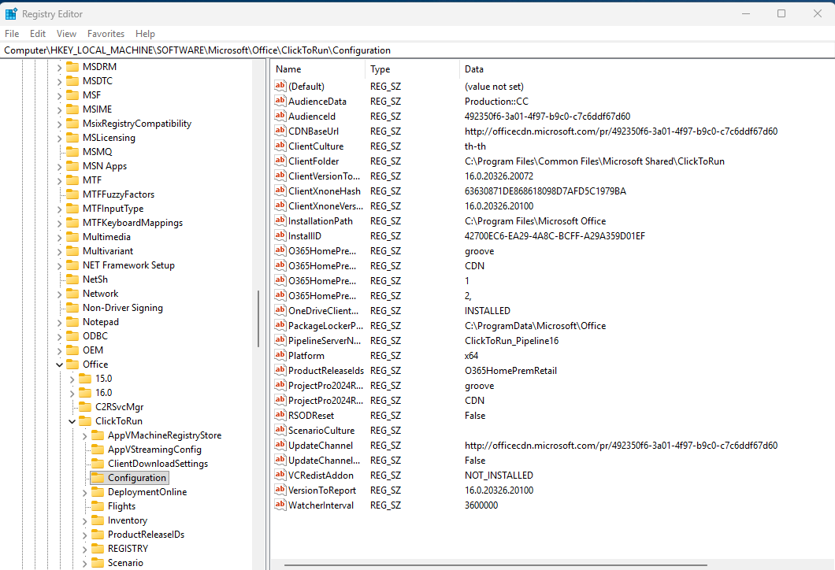The image size is (835, 570).
Task: Sort by the Name column header
Action: 318,69
